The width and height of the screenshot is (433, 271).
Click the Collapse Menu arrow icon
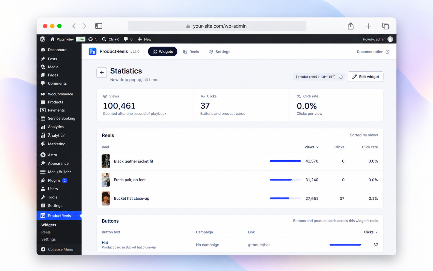43,249
